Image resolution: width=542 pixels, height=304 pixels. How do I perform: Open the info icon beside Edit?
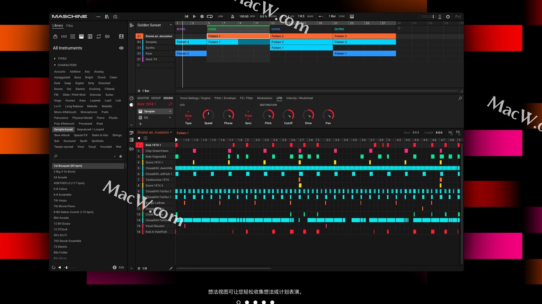click(x=114, y=268)
